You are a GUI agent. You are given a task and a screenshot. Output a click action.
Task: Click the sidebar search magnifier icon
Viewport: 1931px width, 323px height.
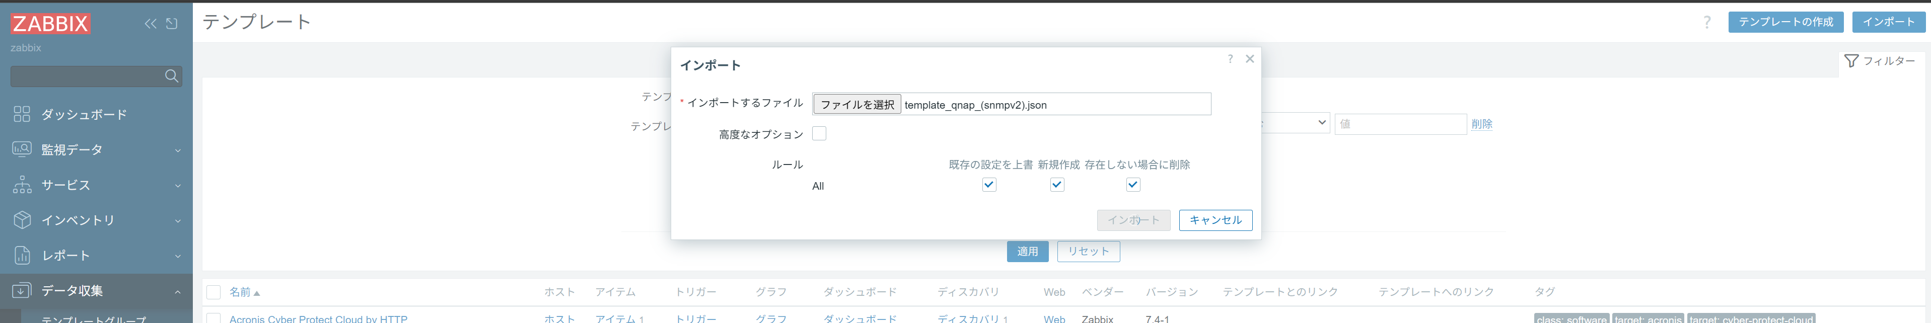[172, 75]
